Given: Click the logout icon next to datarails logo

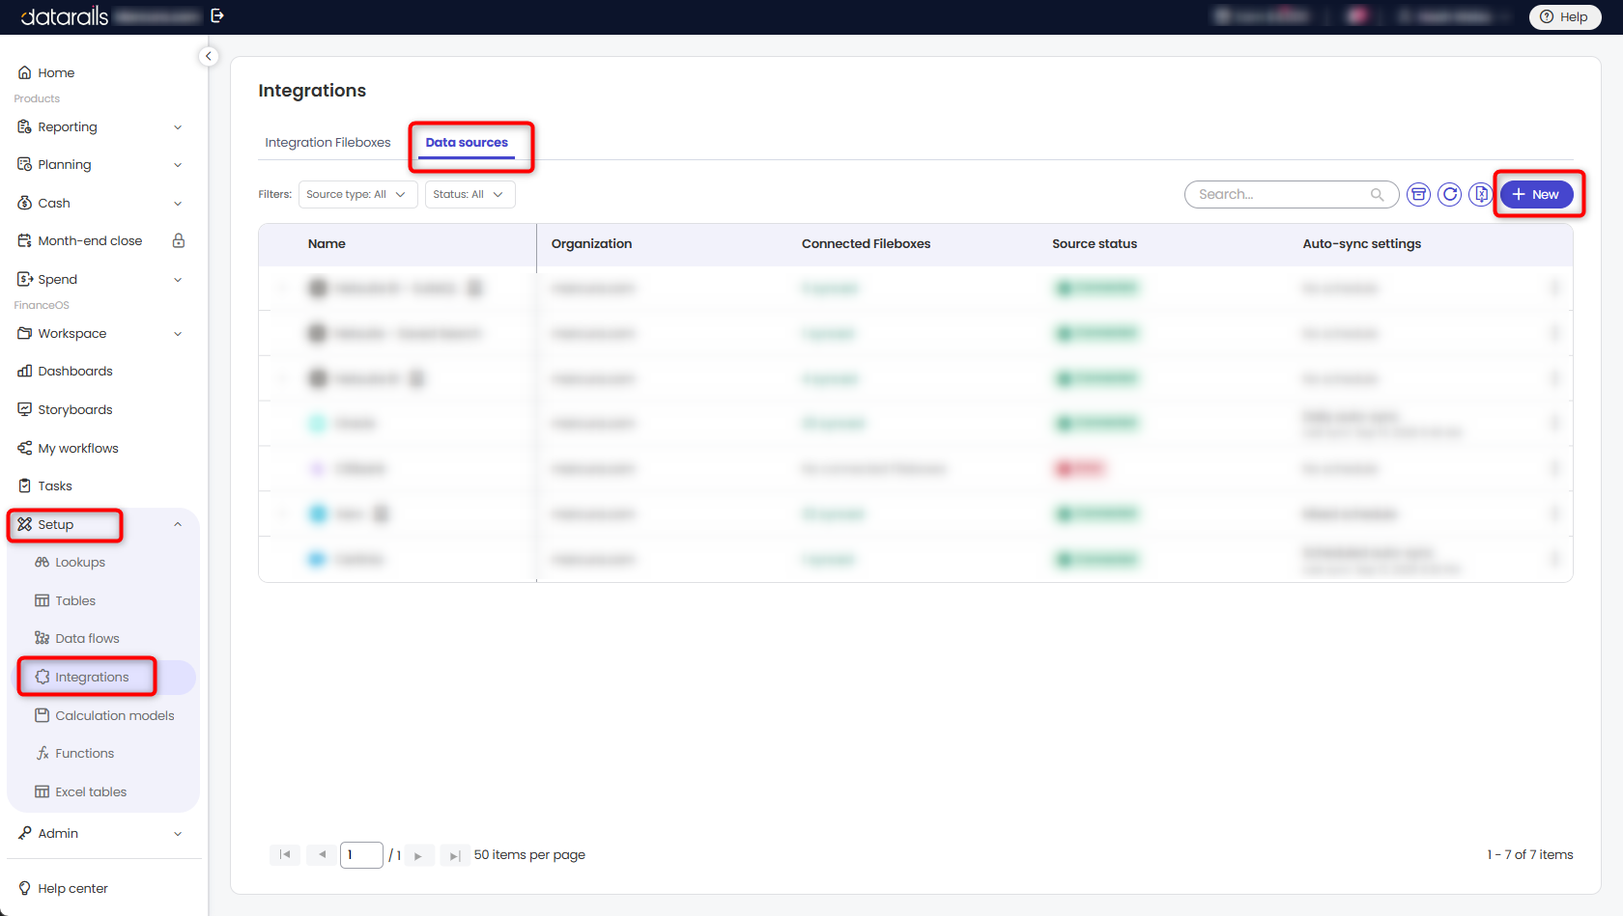Looking at the screenshot, I should tap(217, 15).
